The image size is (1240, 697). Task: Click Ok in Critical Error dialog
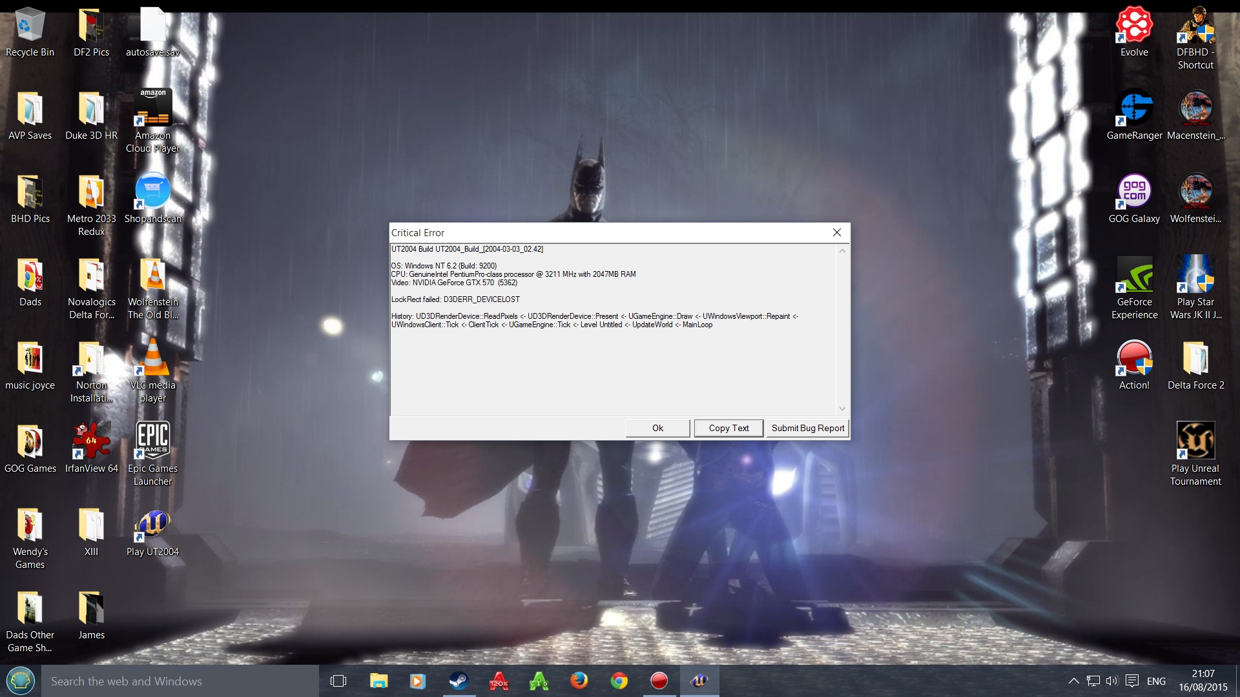657,428
